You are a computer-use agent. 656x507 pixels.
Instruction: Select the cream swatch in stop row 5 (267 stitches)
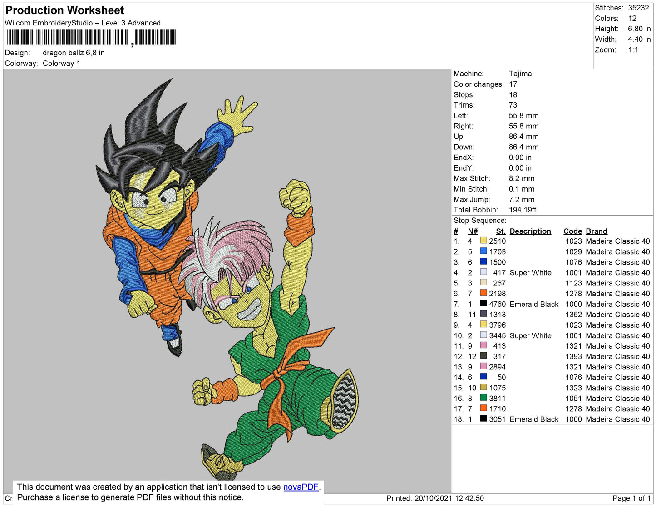pyautogui.click(x=483, y=282)
